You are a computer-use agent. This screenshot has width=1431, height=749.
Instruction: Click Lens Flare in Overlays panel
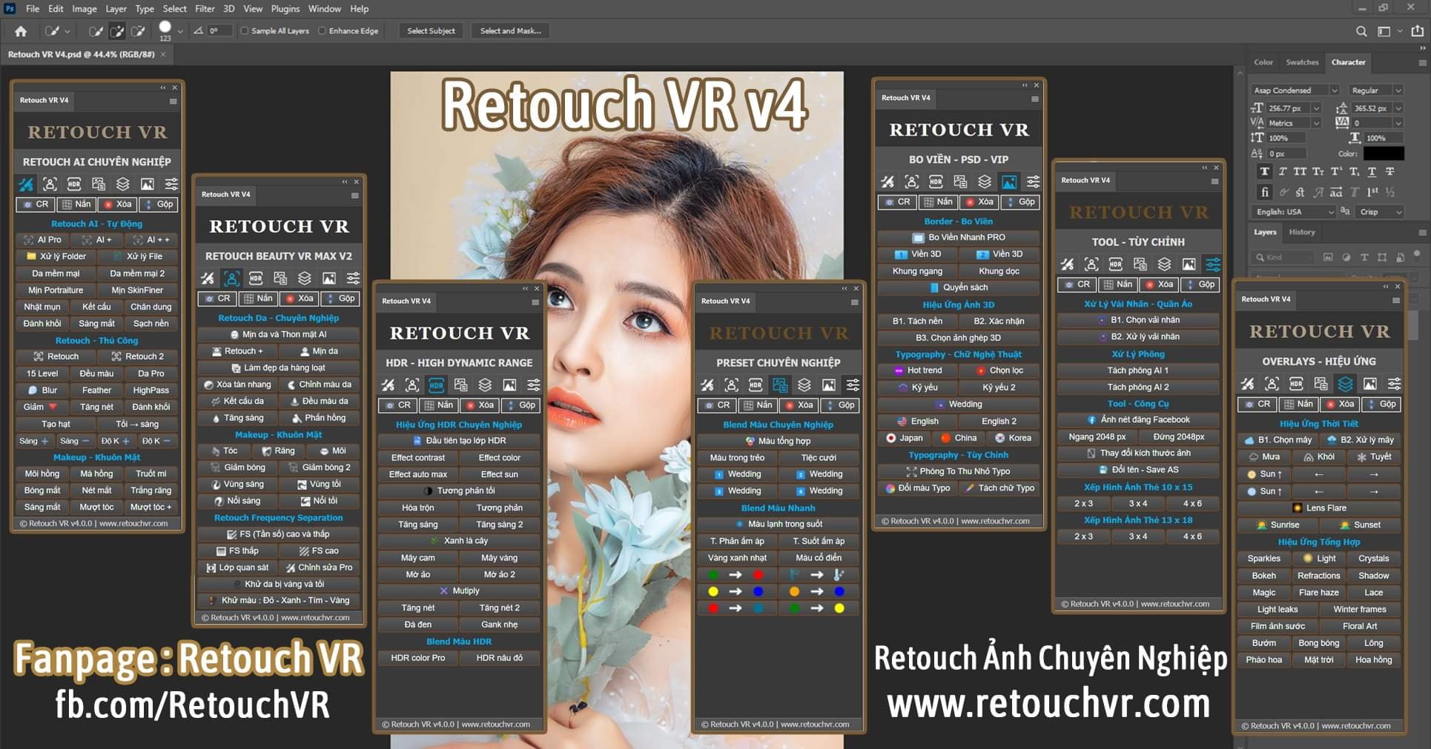(x=1319, y=508)
